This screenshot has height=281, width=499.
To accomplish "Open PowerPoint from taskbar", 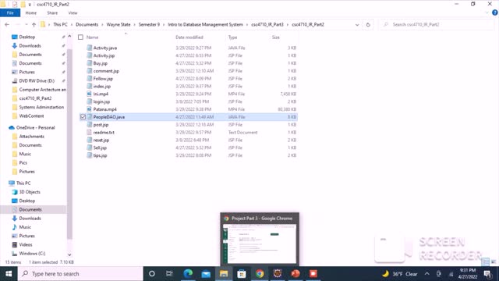I will click(x=296, y=274).
